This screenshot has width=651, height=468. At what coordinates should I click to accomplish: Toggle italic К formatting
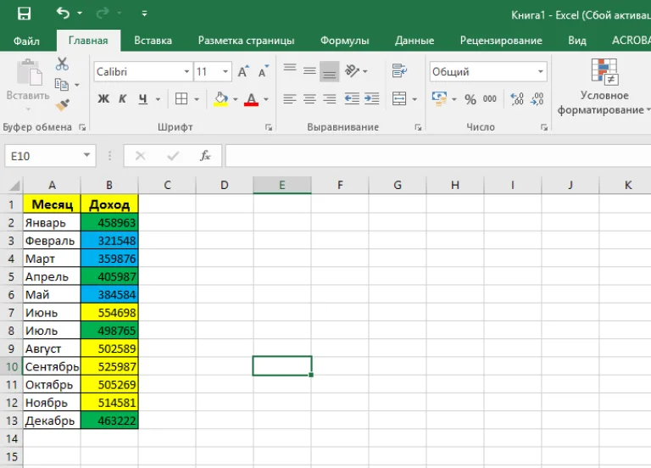(x=122, y=99)
